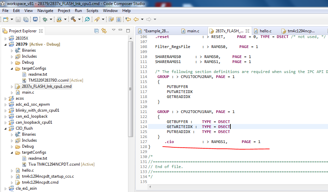328x192 pixels.
Task: Open the Project Explorer View Menu dropdown
Action: 114,30
